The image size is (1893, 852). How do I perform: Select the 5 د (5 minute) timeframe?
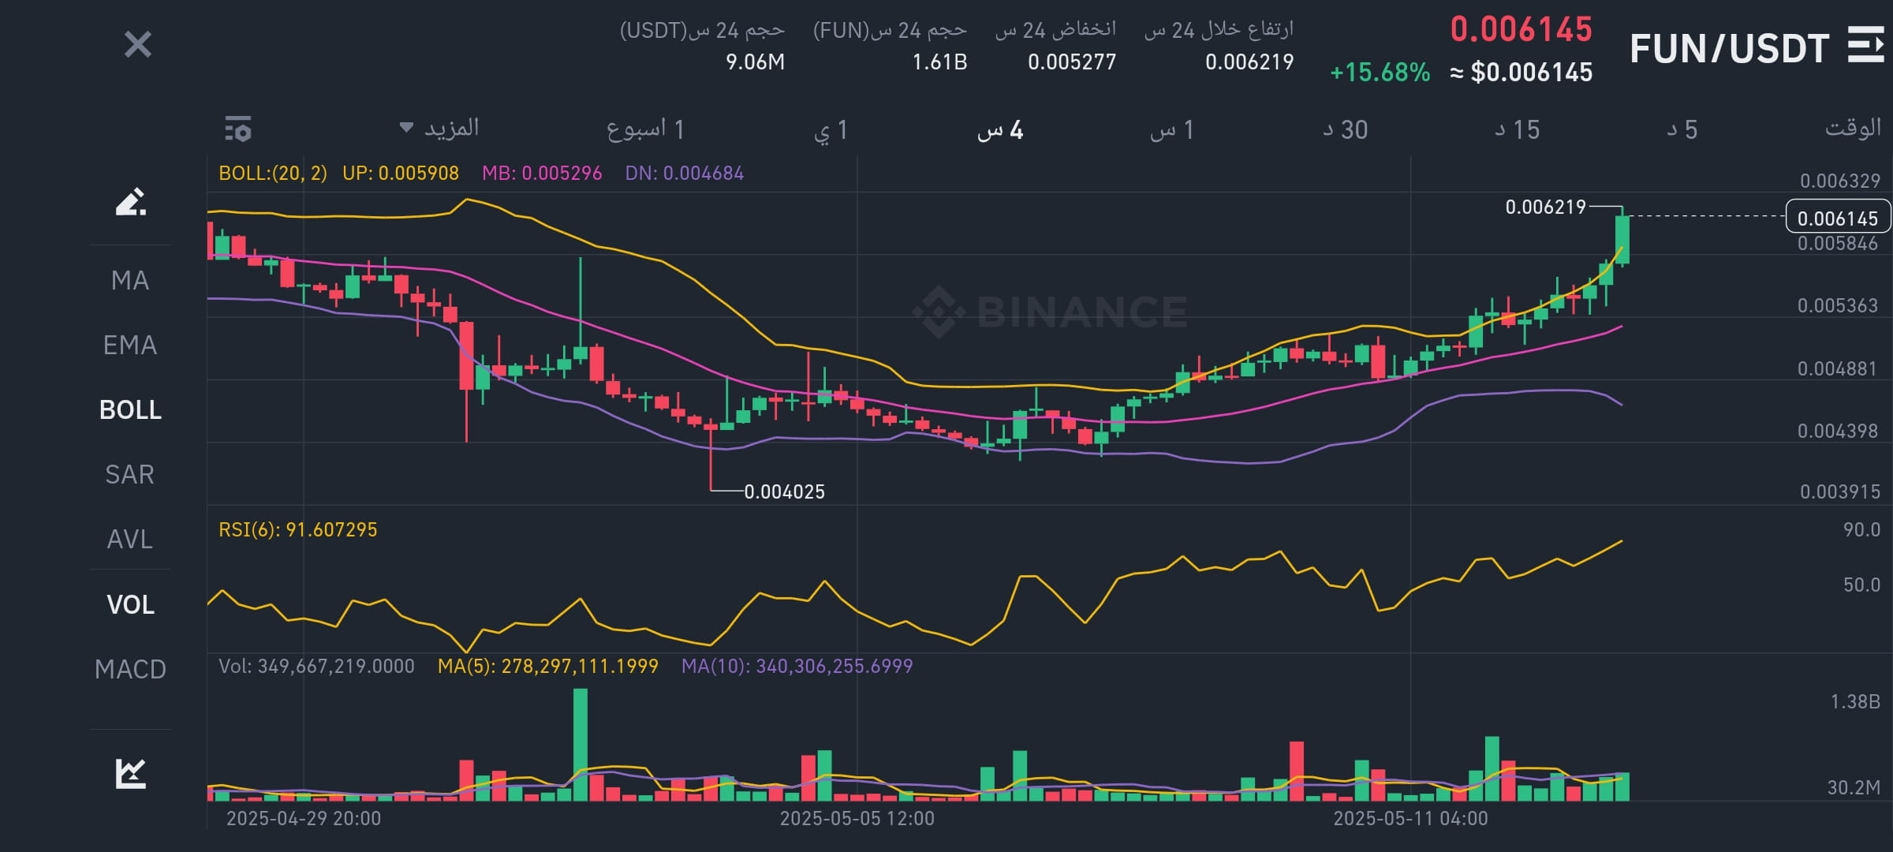click(x=1682, y=129)
